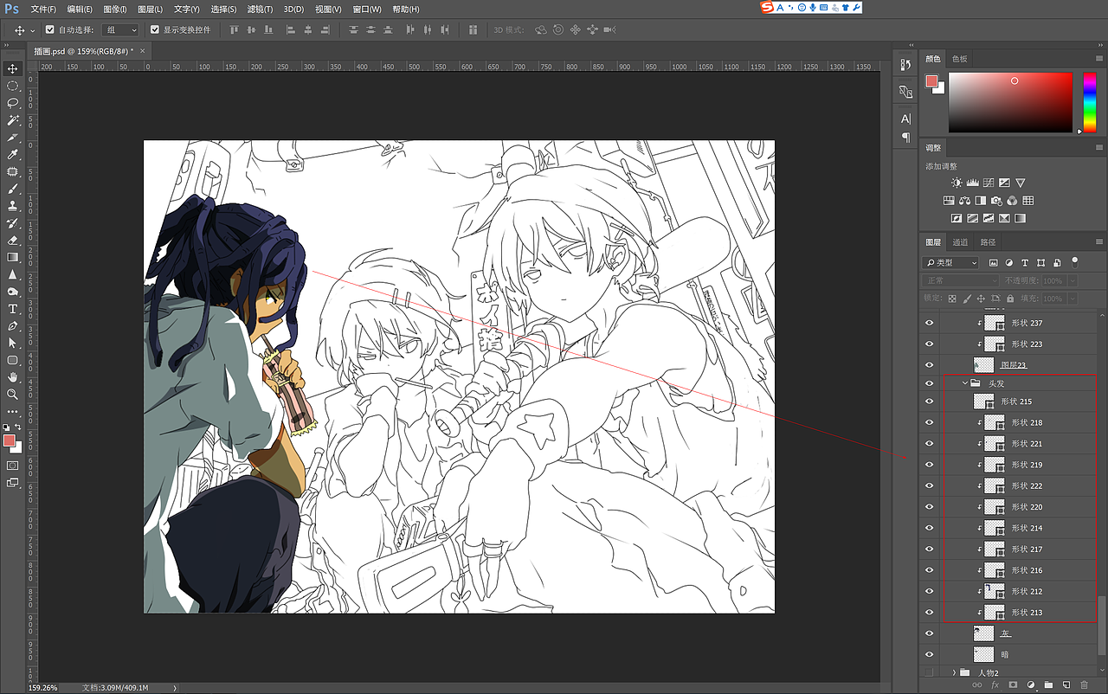Select layer 形状 219
This screenshot has width=1108, height=694.
point(1019,465)
